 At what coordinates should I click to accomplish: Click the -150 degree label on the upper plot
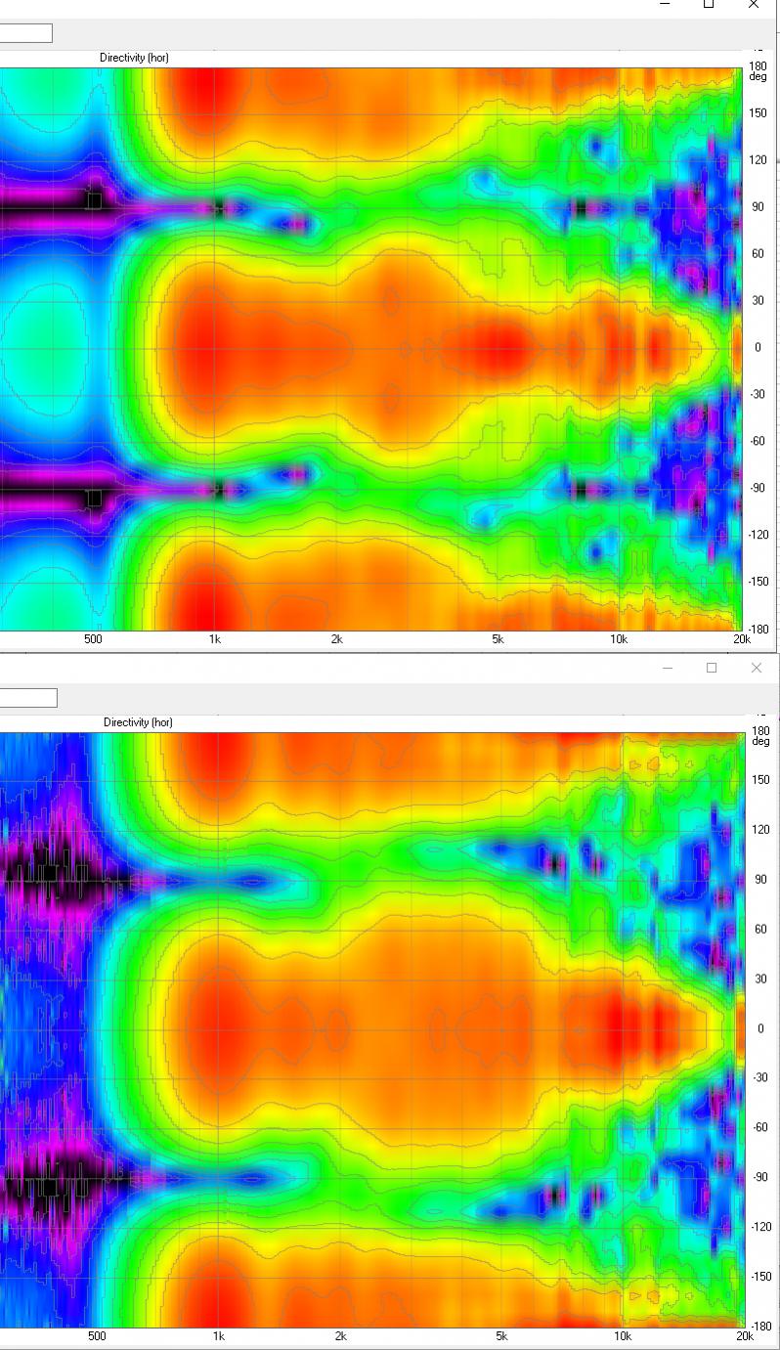[x=759, y=582]
